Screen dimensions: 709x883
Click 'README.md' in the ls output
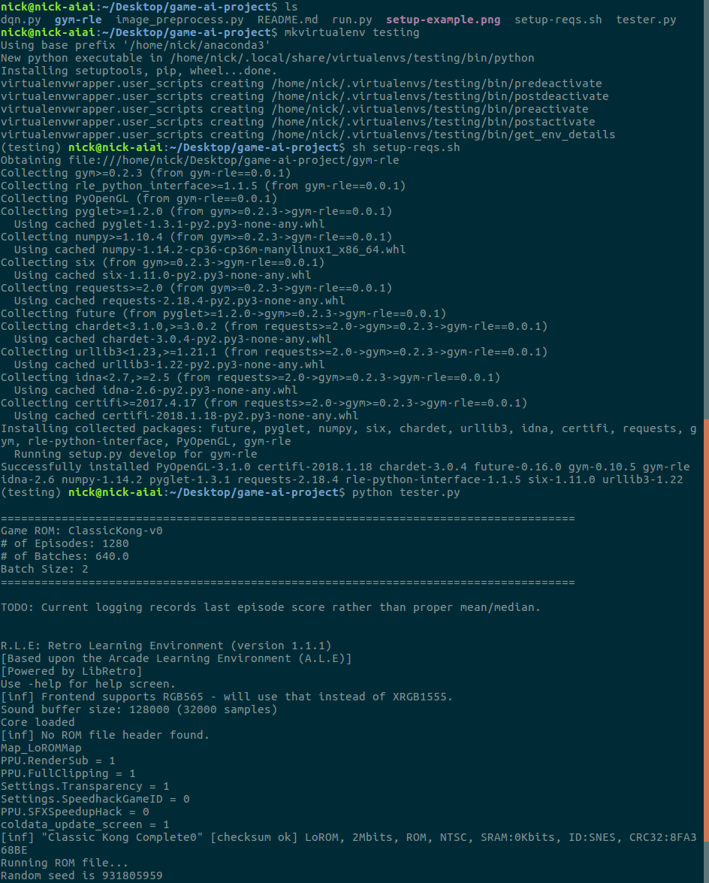(288, 20)
